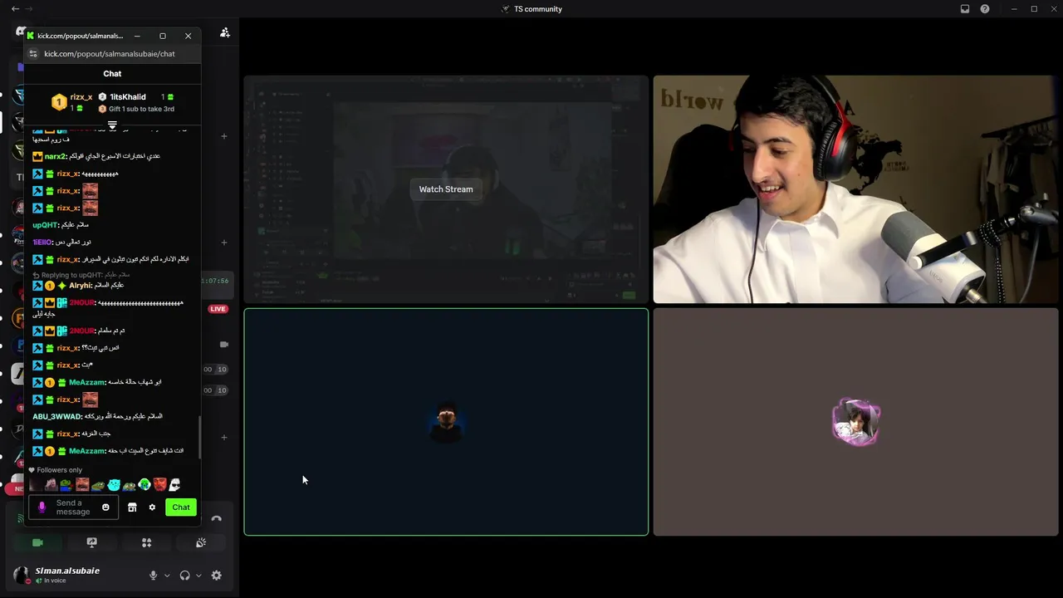Insert green alien with headphones emote
This screenshot has width=1063, height=598.
[x=145, y=484]
